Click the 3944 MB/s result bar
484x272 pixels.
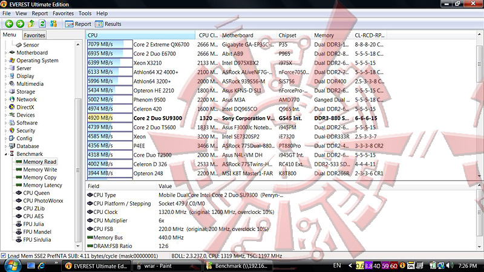coord(110,173)
